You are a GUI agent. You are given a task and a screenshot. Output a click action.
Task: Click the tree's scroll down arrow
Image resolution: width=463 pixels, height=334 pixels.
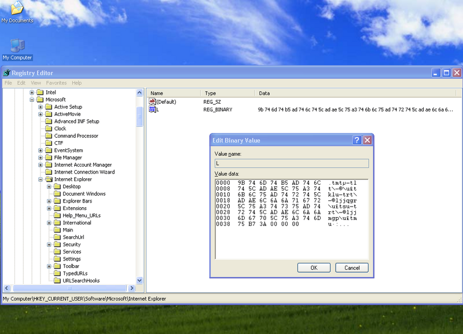(139, 280)
